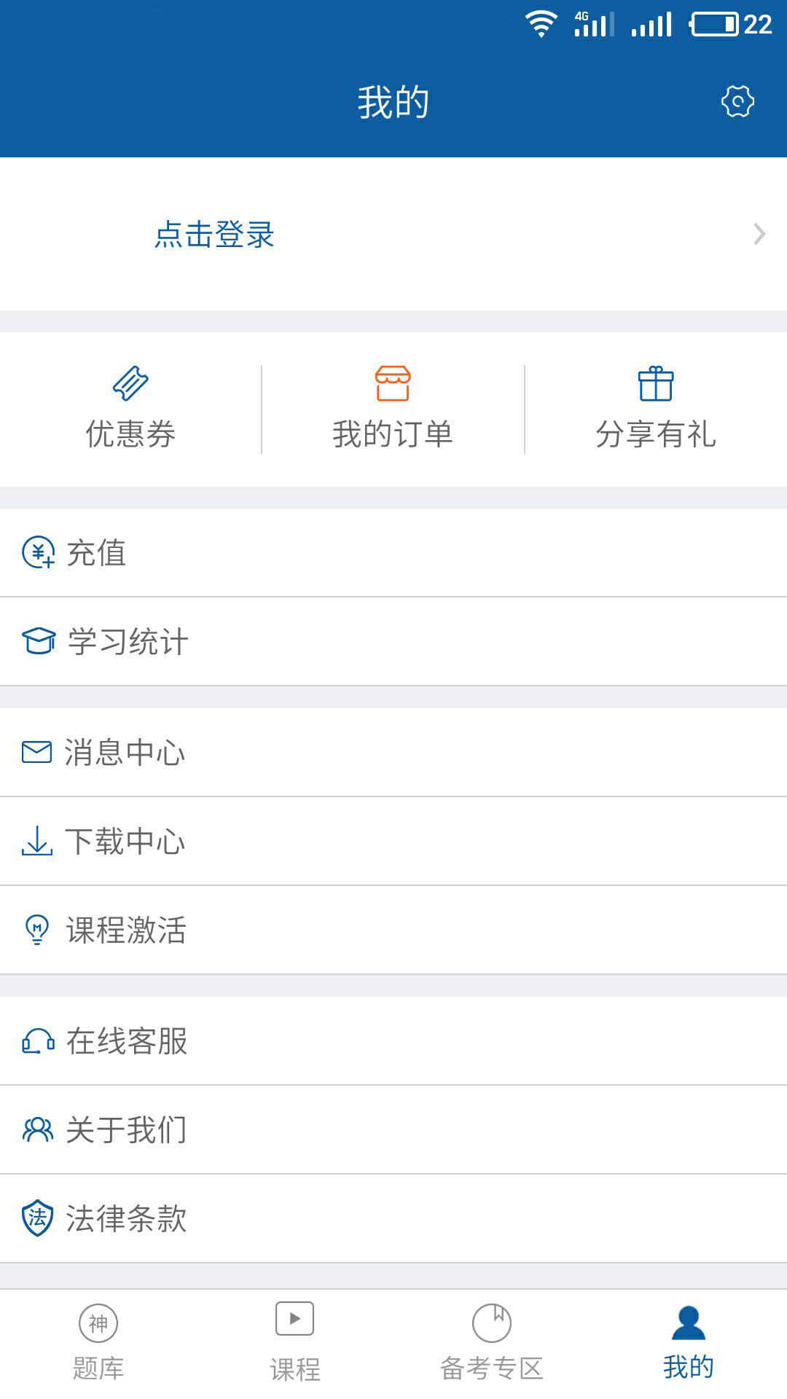Tap the orange shop orders icon
Screen dimensions: 787x1399
coord(393,383)
